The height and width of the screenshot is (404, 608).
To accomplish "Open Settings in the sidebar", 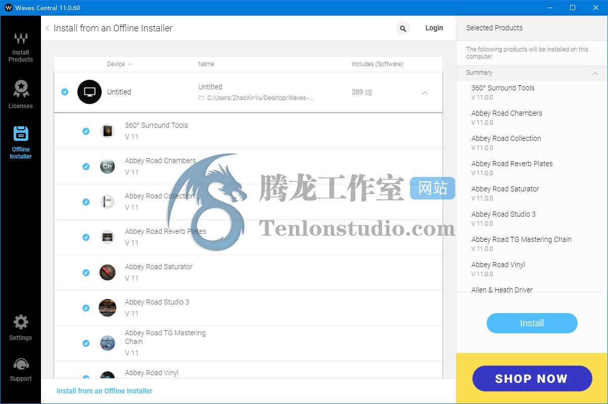I will tap(20, 327).
